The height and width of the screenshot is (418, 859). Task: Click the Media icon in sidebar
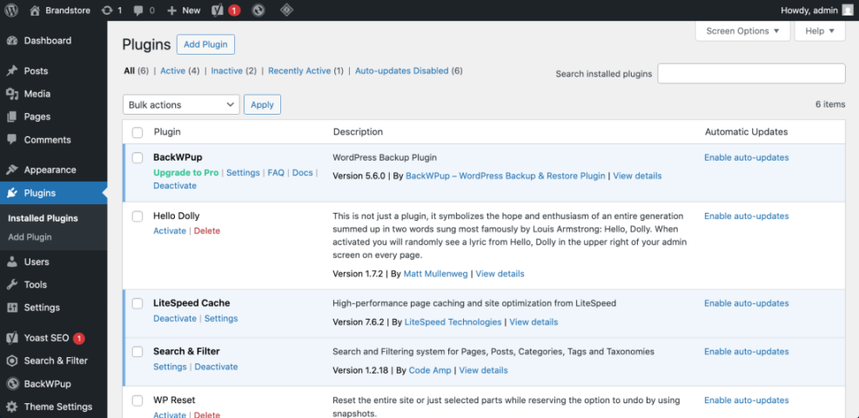12,94
